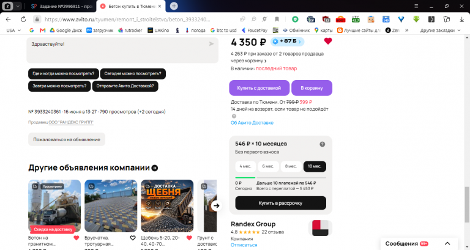
Task: Open the FaucetPay bookmark
Action: click(x=255, y=30)
